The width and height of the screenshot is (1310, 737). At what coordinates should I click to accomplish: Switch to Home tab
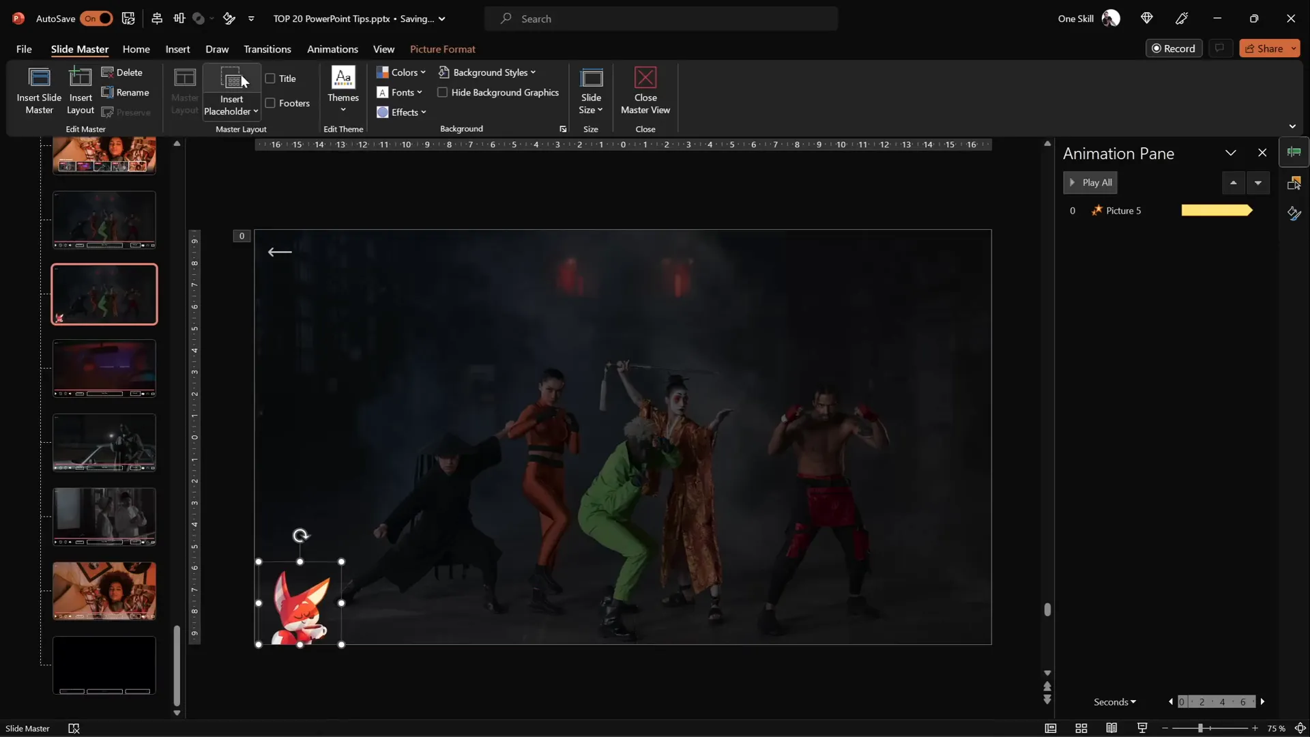click(136, 49)
